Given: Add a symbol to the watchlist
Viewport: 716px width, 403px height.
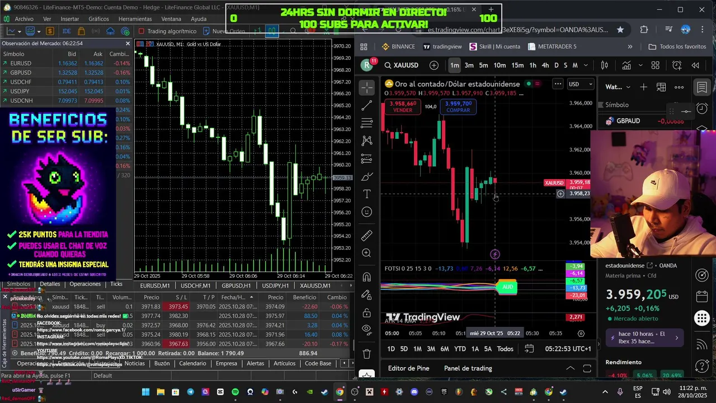Looking at the screenshot, I should (644, 87).
